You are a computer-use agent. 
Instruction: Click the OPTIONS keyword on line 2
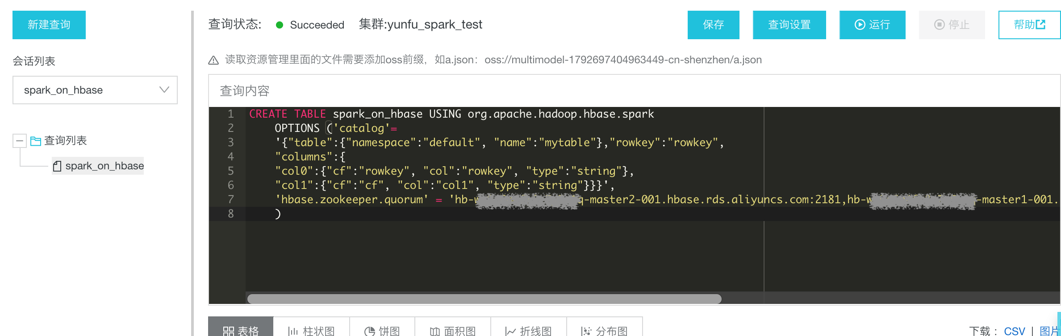tap(297, 128)
